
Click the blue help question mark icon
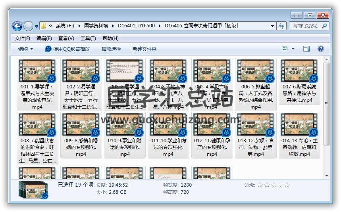pos(321,49)
